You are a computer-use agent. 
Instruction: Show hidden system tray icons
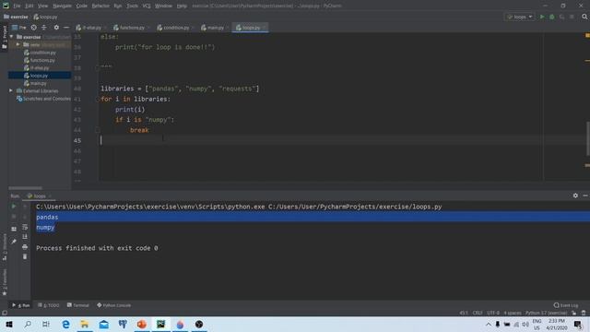489,324
